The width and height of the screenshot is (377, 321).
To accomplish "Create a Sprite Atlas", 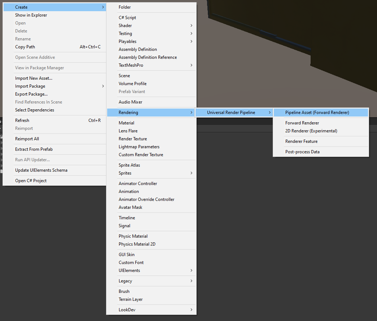I will [x=151, y=165].
